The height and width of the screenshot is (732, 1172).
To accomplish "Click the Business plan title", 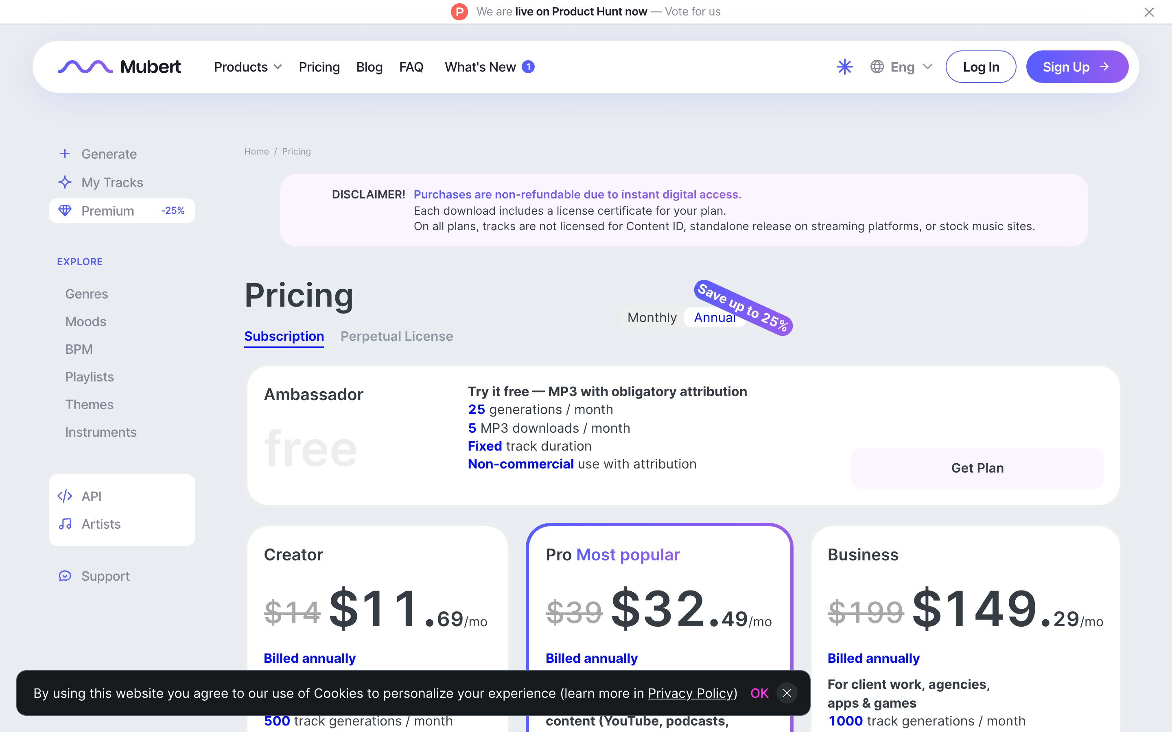I will click(863, 555).
